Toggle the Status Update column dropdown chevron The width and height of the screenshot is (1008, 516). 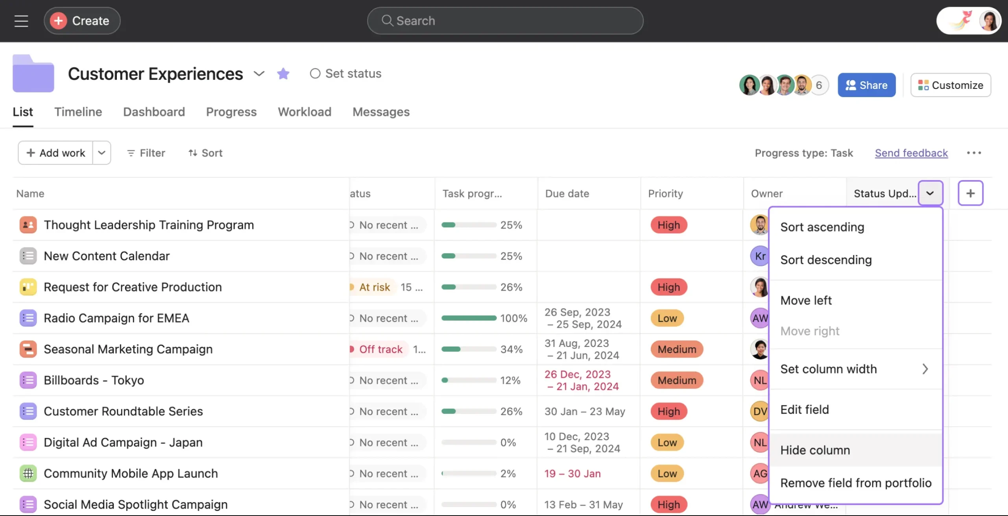point(930,193)
